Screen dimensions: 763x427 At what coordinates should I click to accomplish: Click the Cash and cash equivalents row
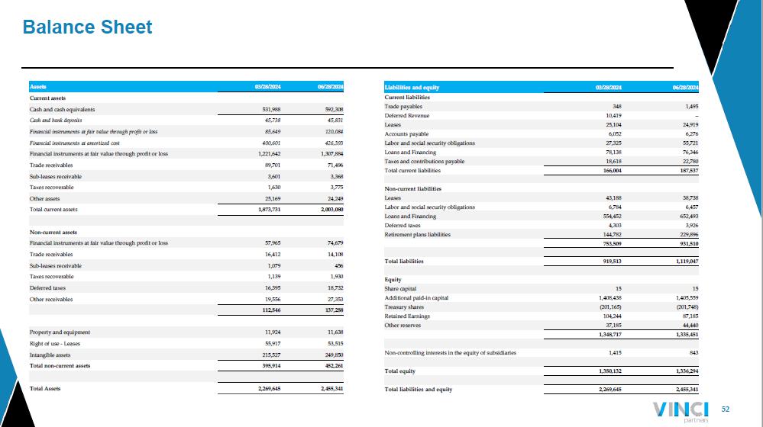(x=186, y=109)
